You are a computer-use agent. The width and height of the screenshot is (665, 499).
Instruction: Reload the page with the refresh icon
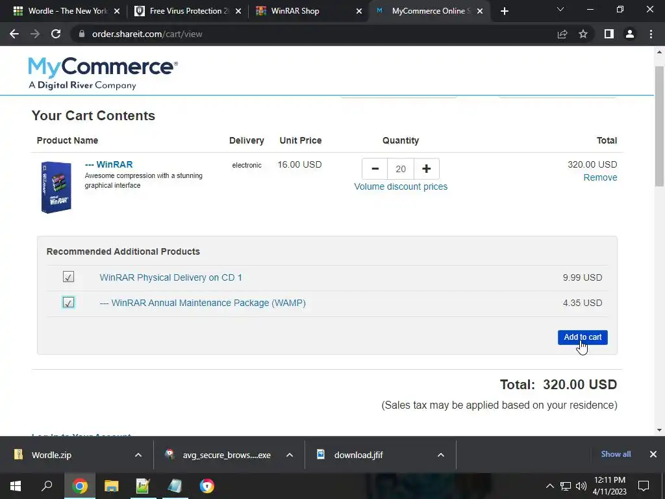(56, 34)
